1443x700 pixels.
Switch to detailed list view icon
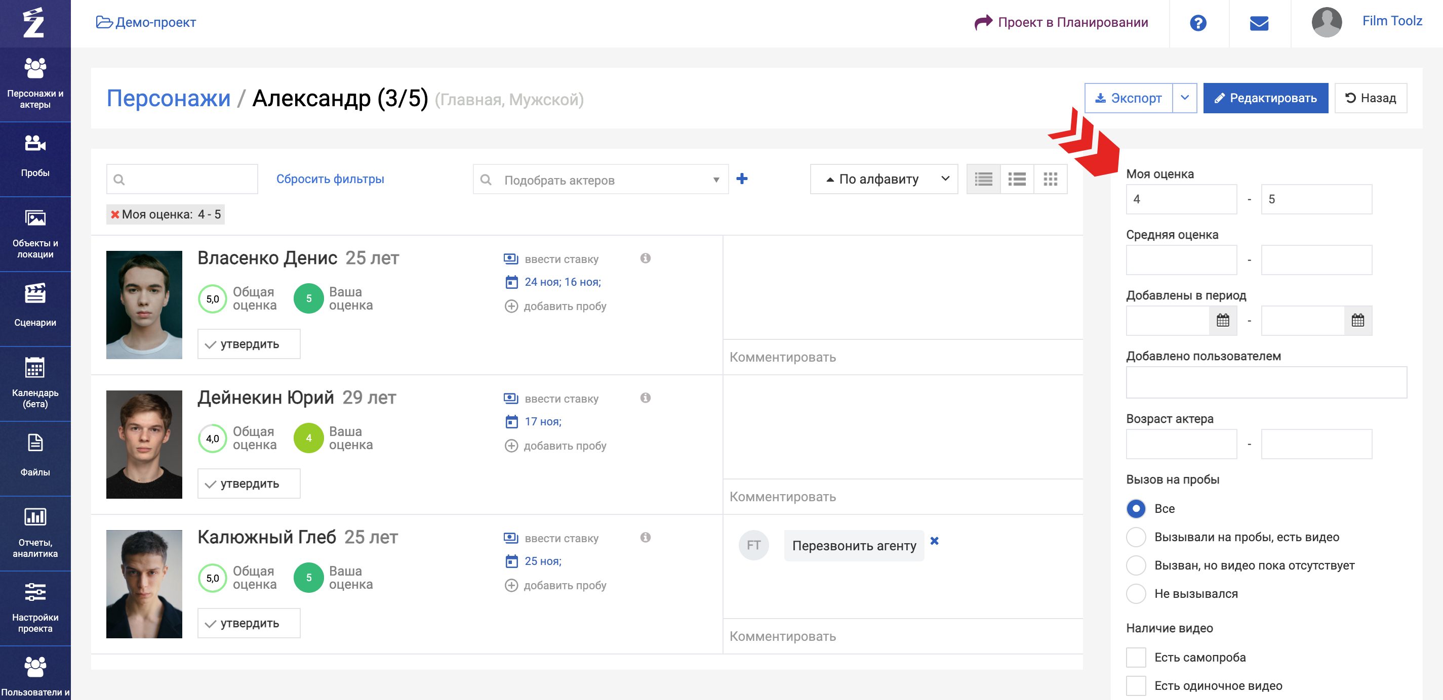pos(1017,179)
